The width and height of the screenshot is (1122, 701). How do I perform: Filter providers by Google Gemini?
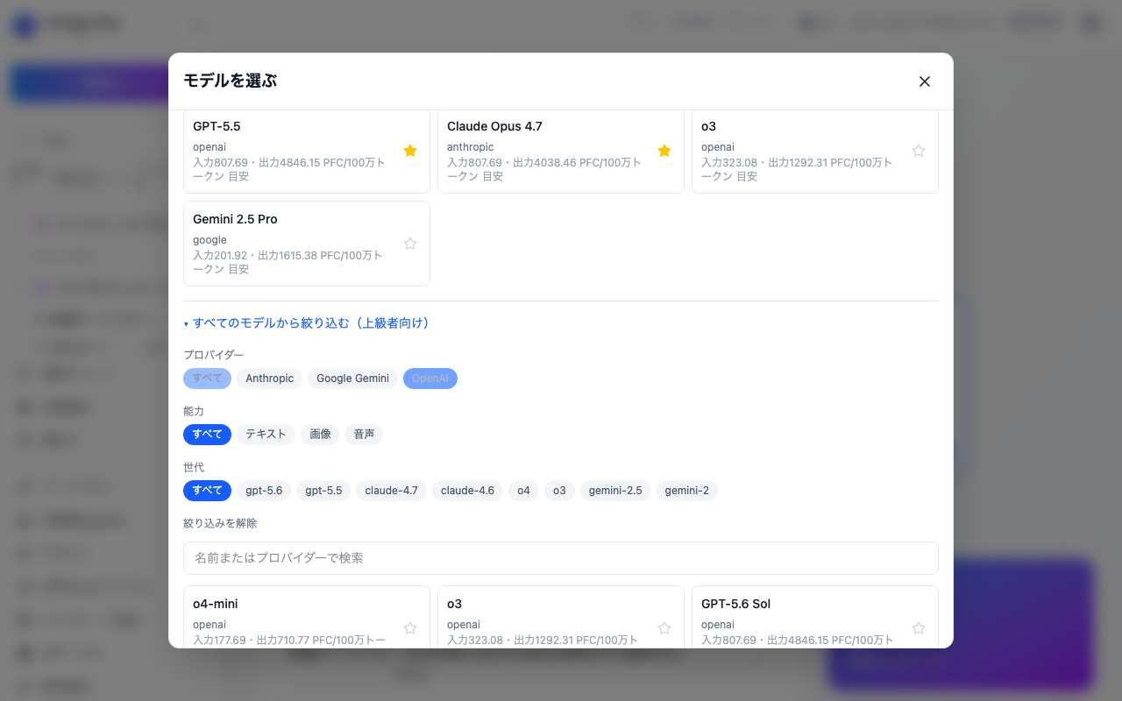click(x=352, y=379)
